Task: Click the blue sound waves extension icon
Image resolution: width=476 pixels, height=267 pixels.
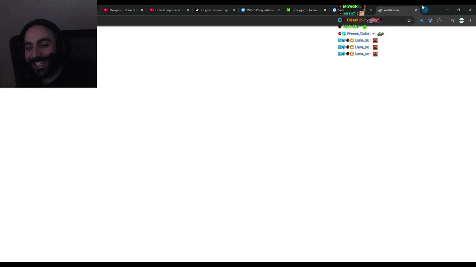Action: click(x=421, y=20)
